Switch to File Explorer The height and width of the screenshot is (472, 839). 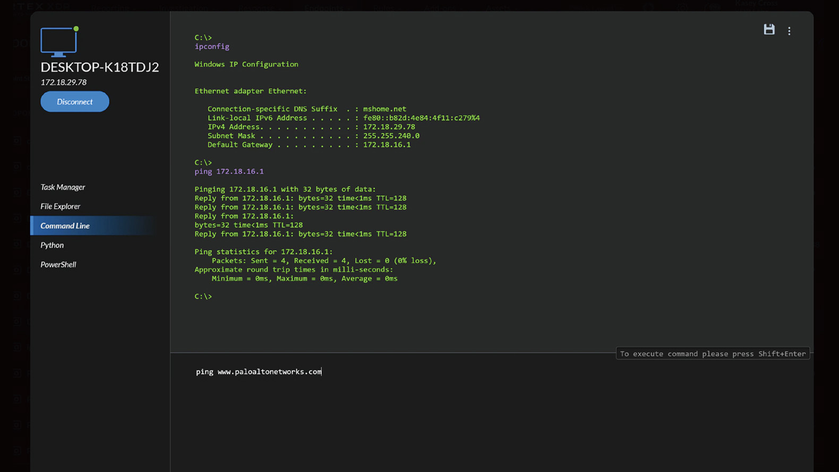(61, 206)
